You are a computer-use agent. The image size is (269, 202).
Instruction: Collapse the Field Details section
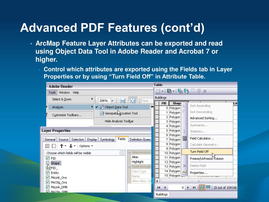click(129, 166)
